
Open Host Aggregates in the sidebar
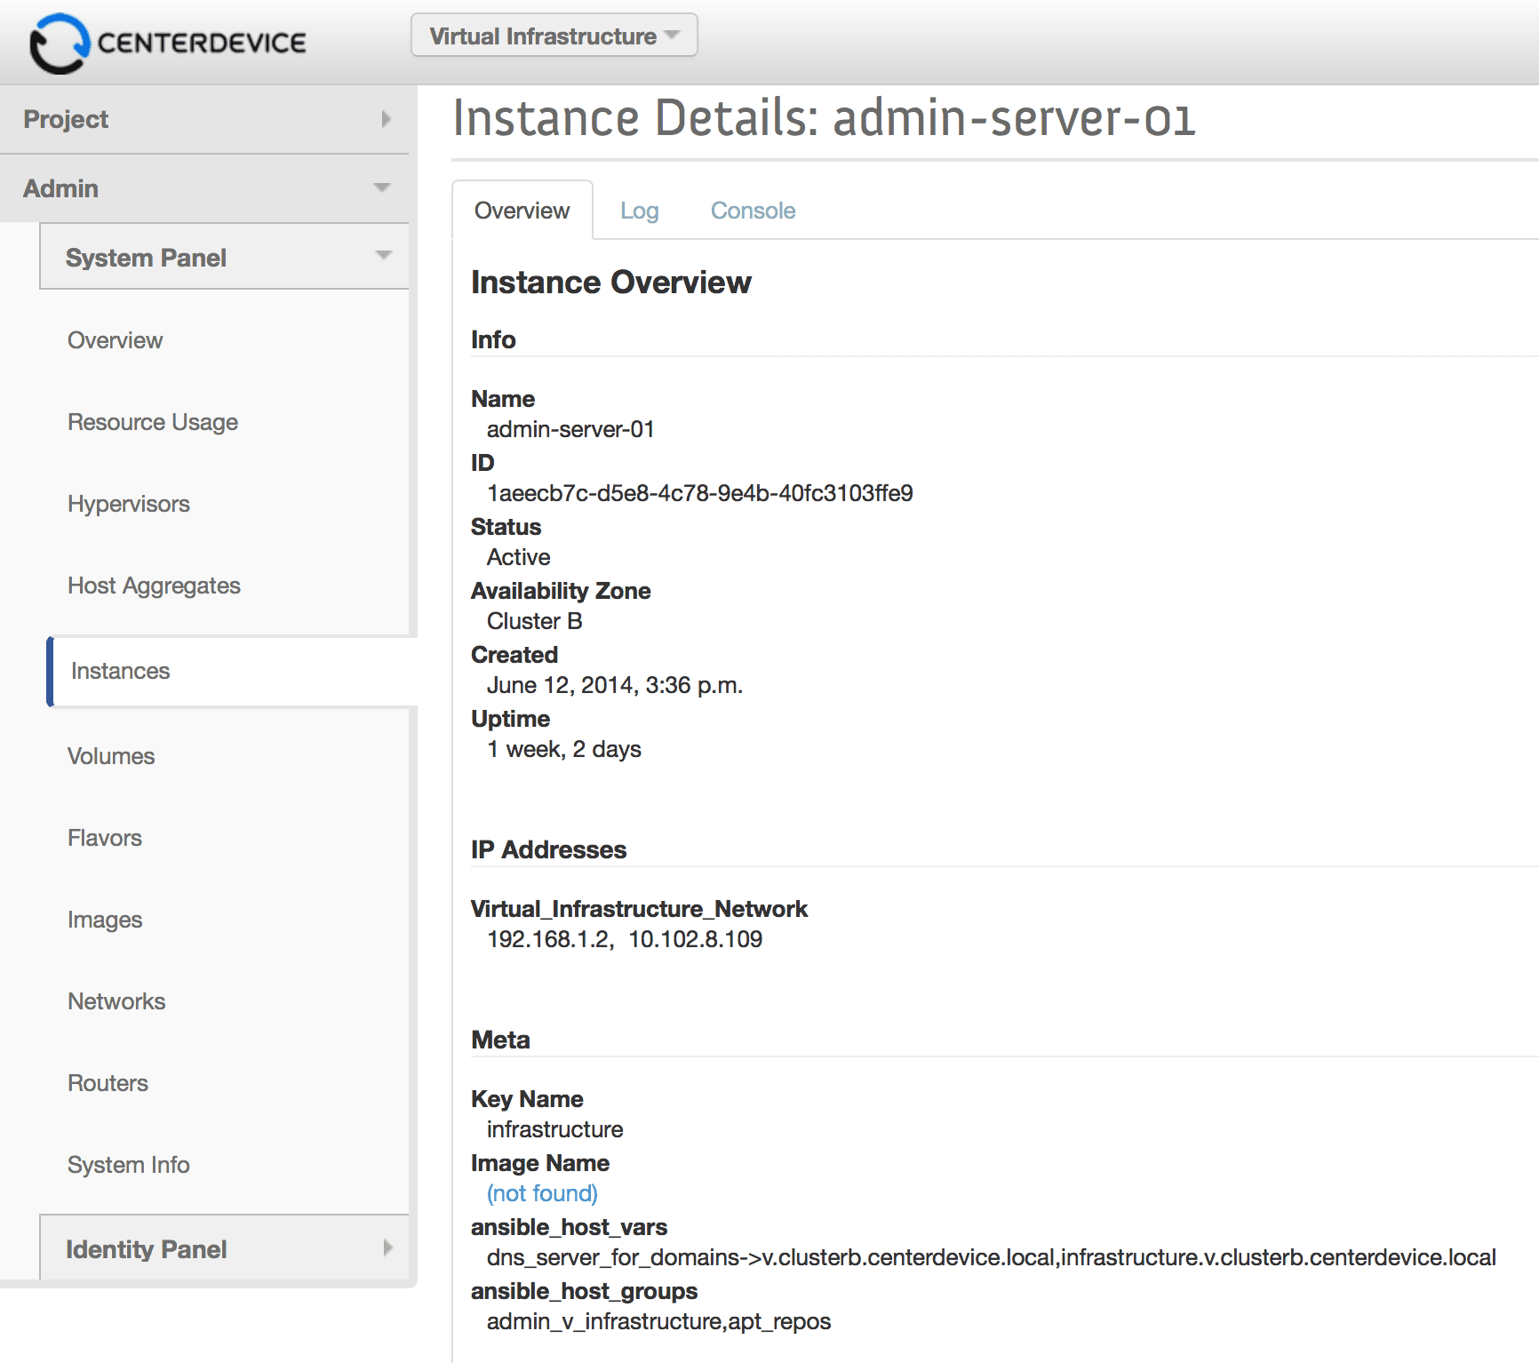tap(154, 586)
